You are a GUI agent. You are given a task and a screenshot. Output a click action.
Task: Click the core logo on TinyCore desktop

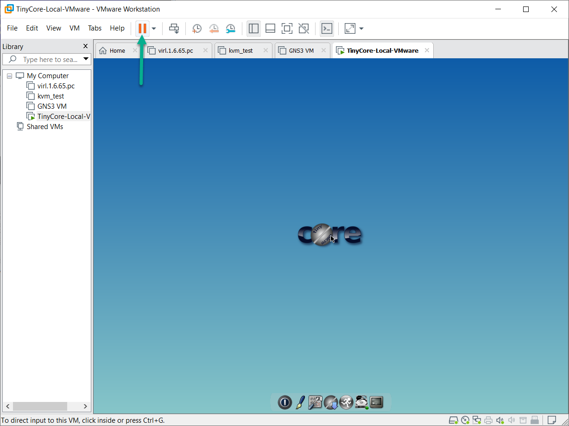pyautogui.click(x=329, y=235)
